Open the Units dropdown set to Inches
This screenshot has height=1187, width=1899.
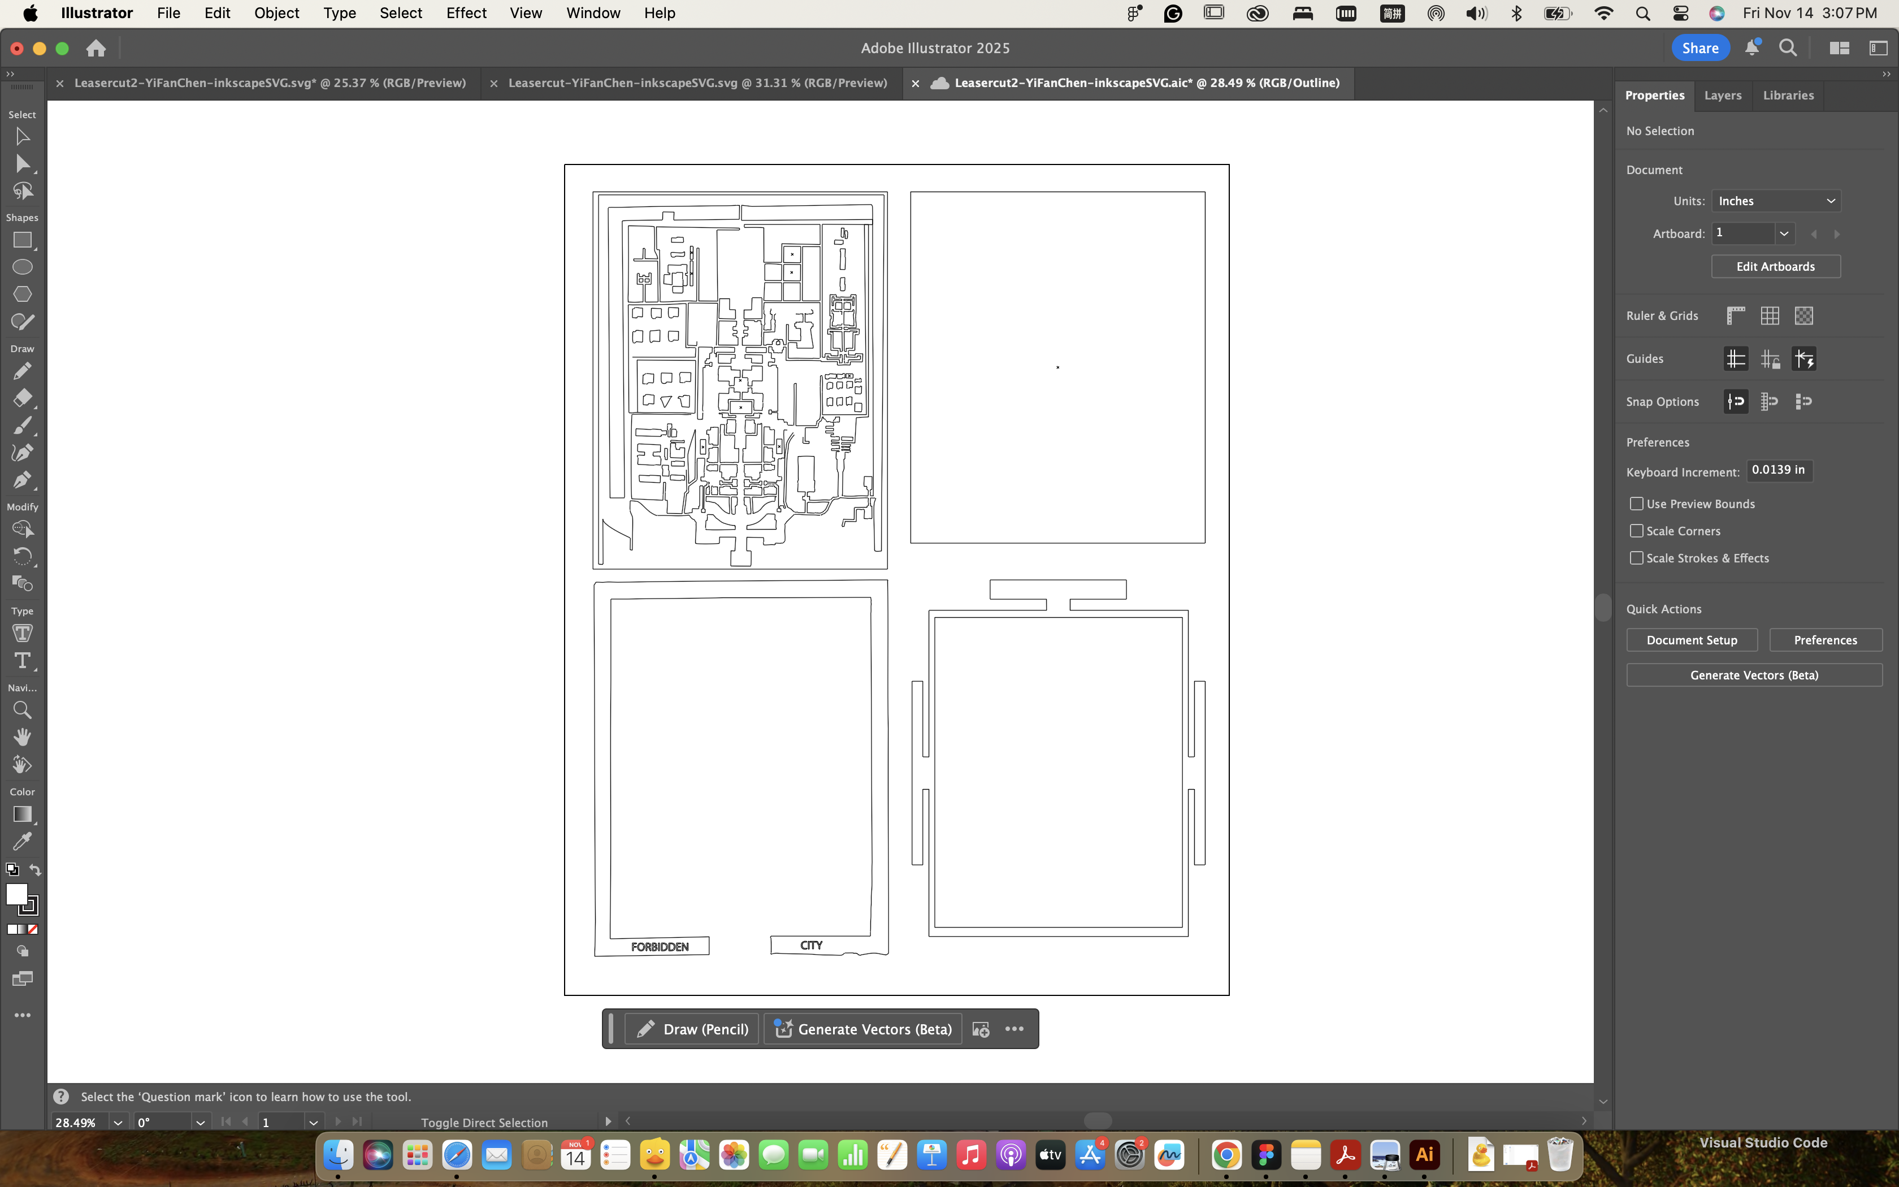point(1776,201)
